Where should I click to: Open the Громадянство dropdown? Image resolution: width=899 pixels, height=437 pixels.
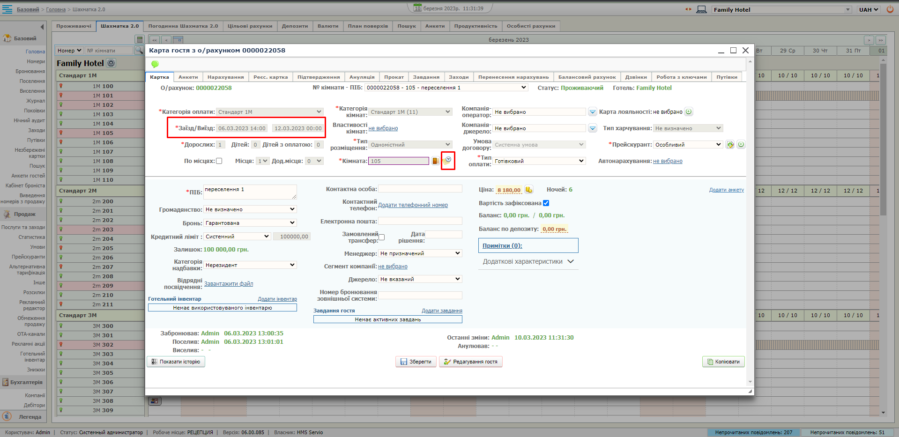tap(250, 209)
